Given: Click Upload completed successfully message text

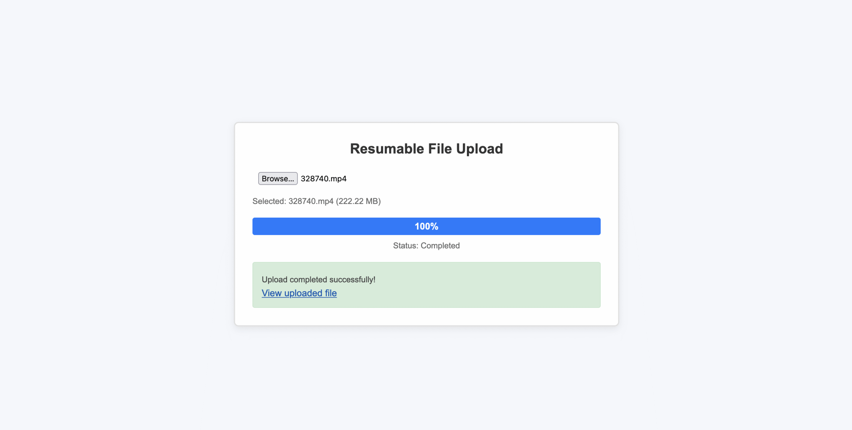Looking at the screenshot, I should pos(319,280).
